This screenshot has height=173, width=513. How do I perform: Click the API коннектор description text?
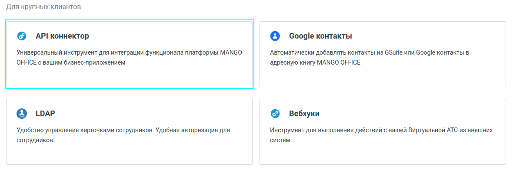pos(129,57)
